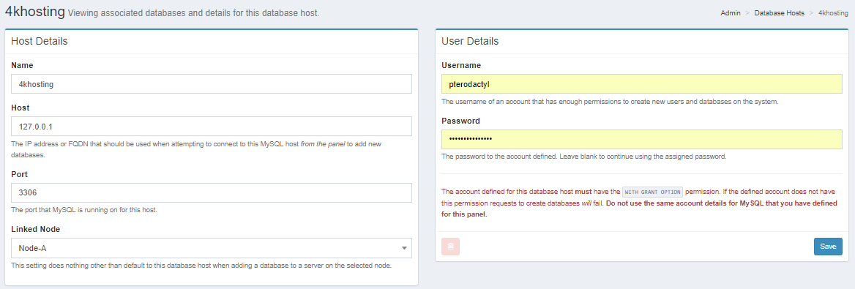The height and width of the screenshot is (289, 855).
Task: Click text 'The port that MySQL is running on'
Action: click(84, 210)
